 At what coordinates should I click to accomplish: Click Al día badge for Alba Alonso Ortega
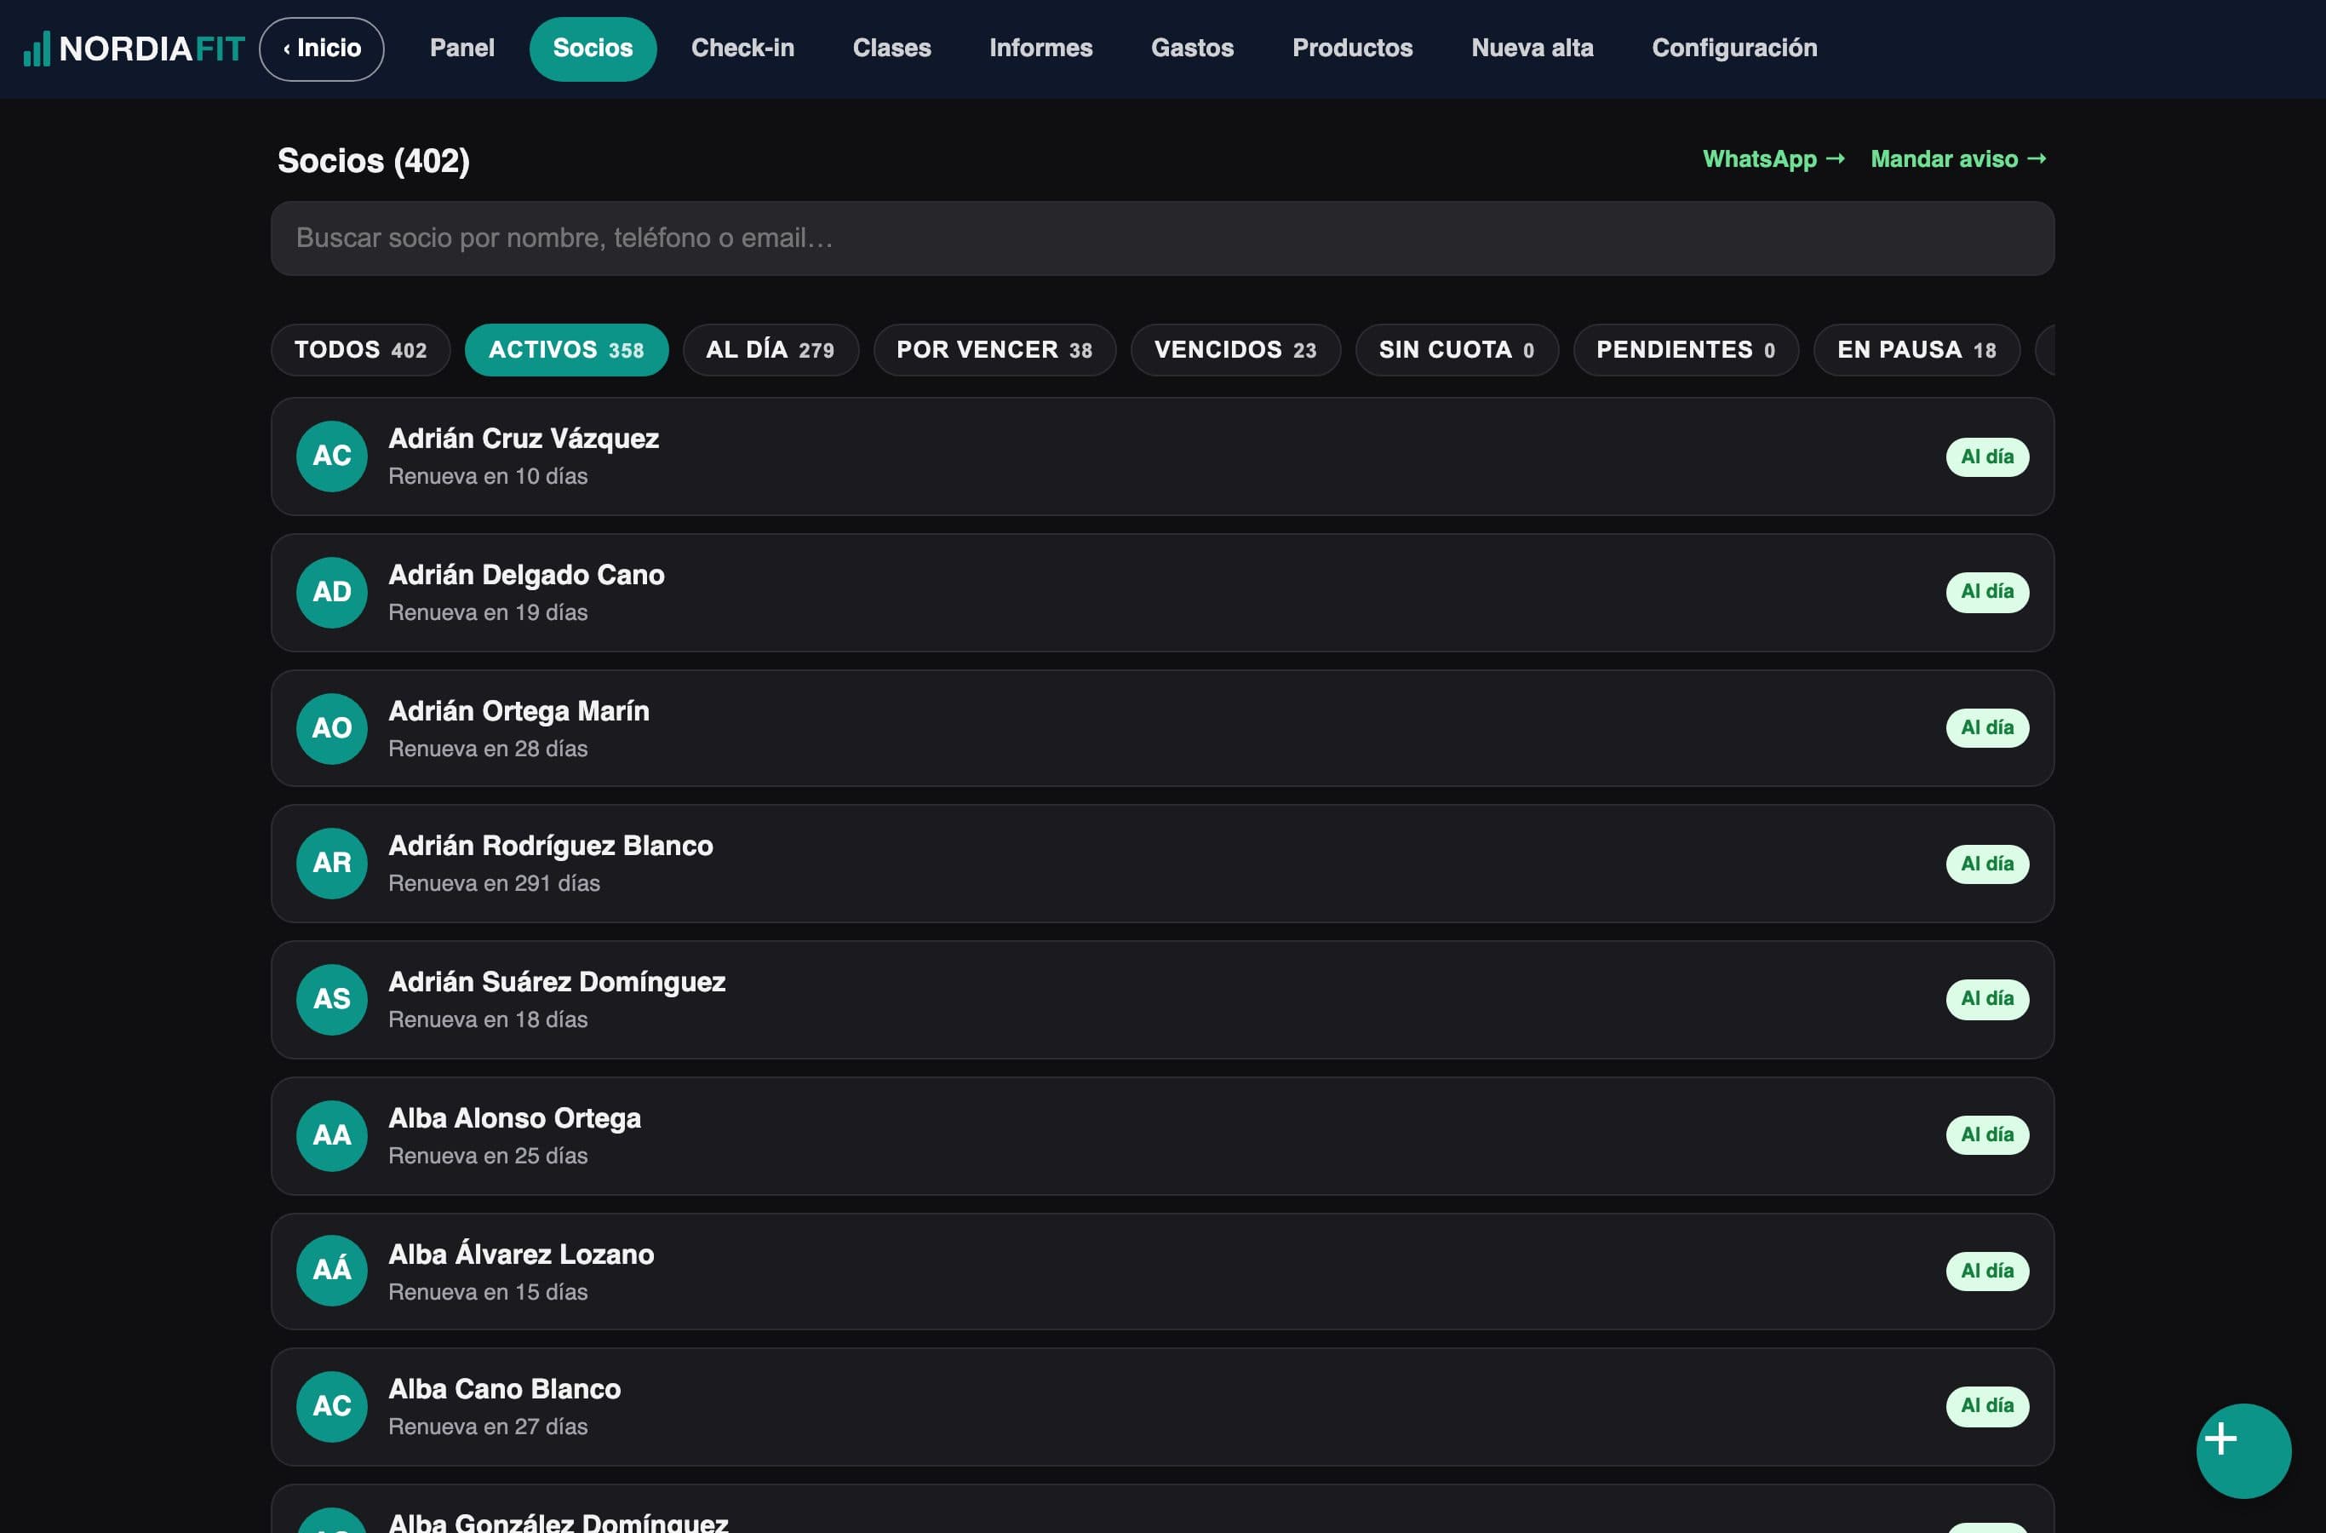click(x=1986, y=1135)
